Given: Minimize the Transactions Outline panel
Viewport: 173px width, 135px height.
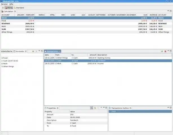Looking at the screenshot, I should (168, 107).
